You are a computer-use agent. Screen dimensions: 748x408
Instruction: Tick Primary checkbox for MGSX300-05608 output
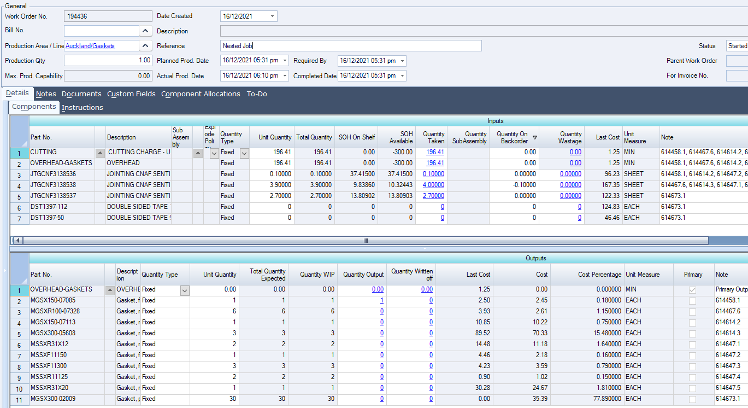click(692, 334)
